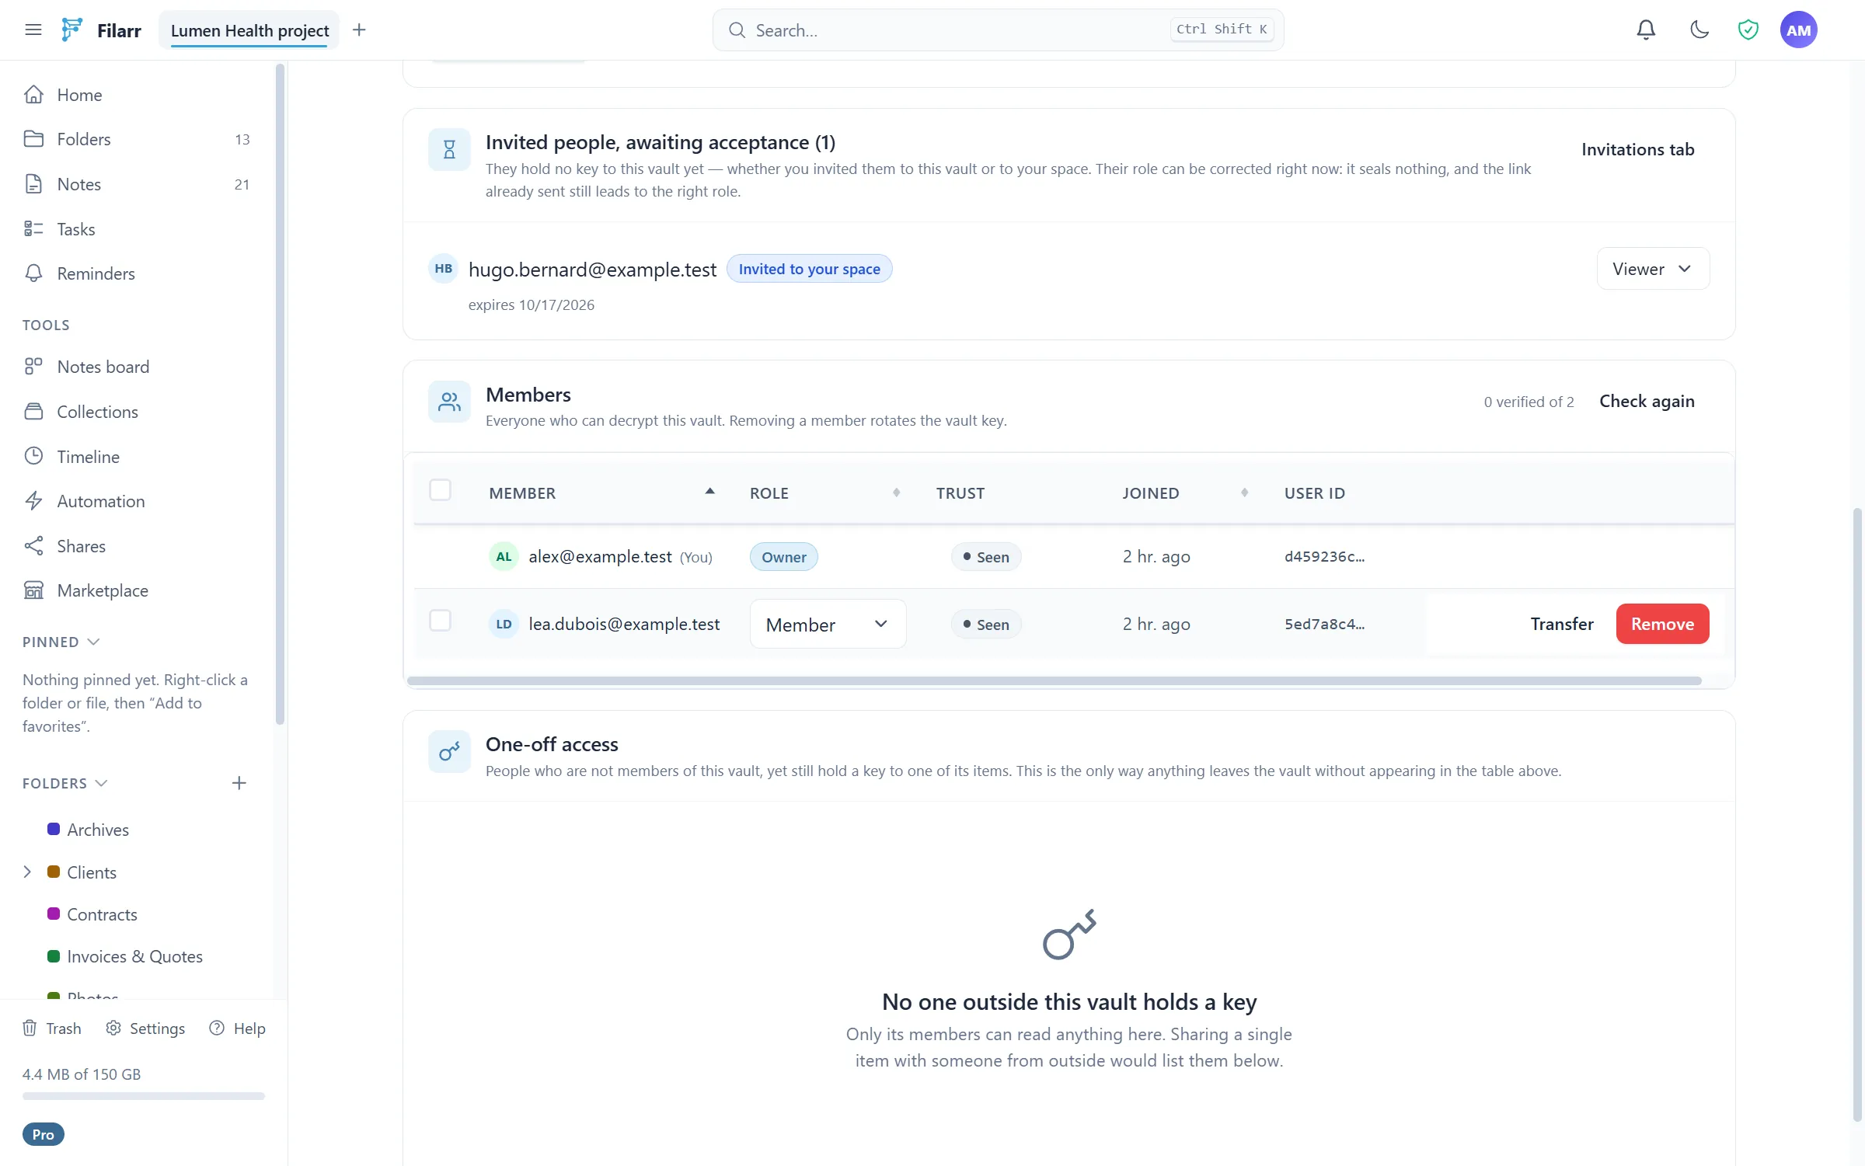Open the AM user avatar
The height and width of the screenshot is (1166, 1865).
coord(1798,30)
